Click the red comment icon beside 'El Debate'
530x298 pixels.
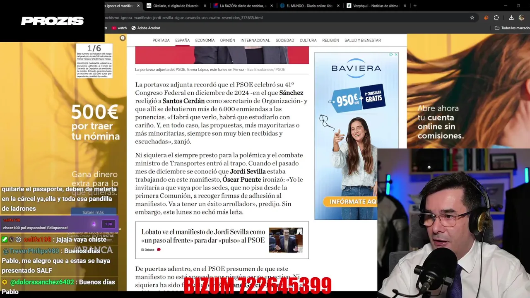[159, 250]
